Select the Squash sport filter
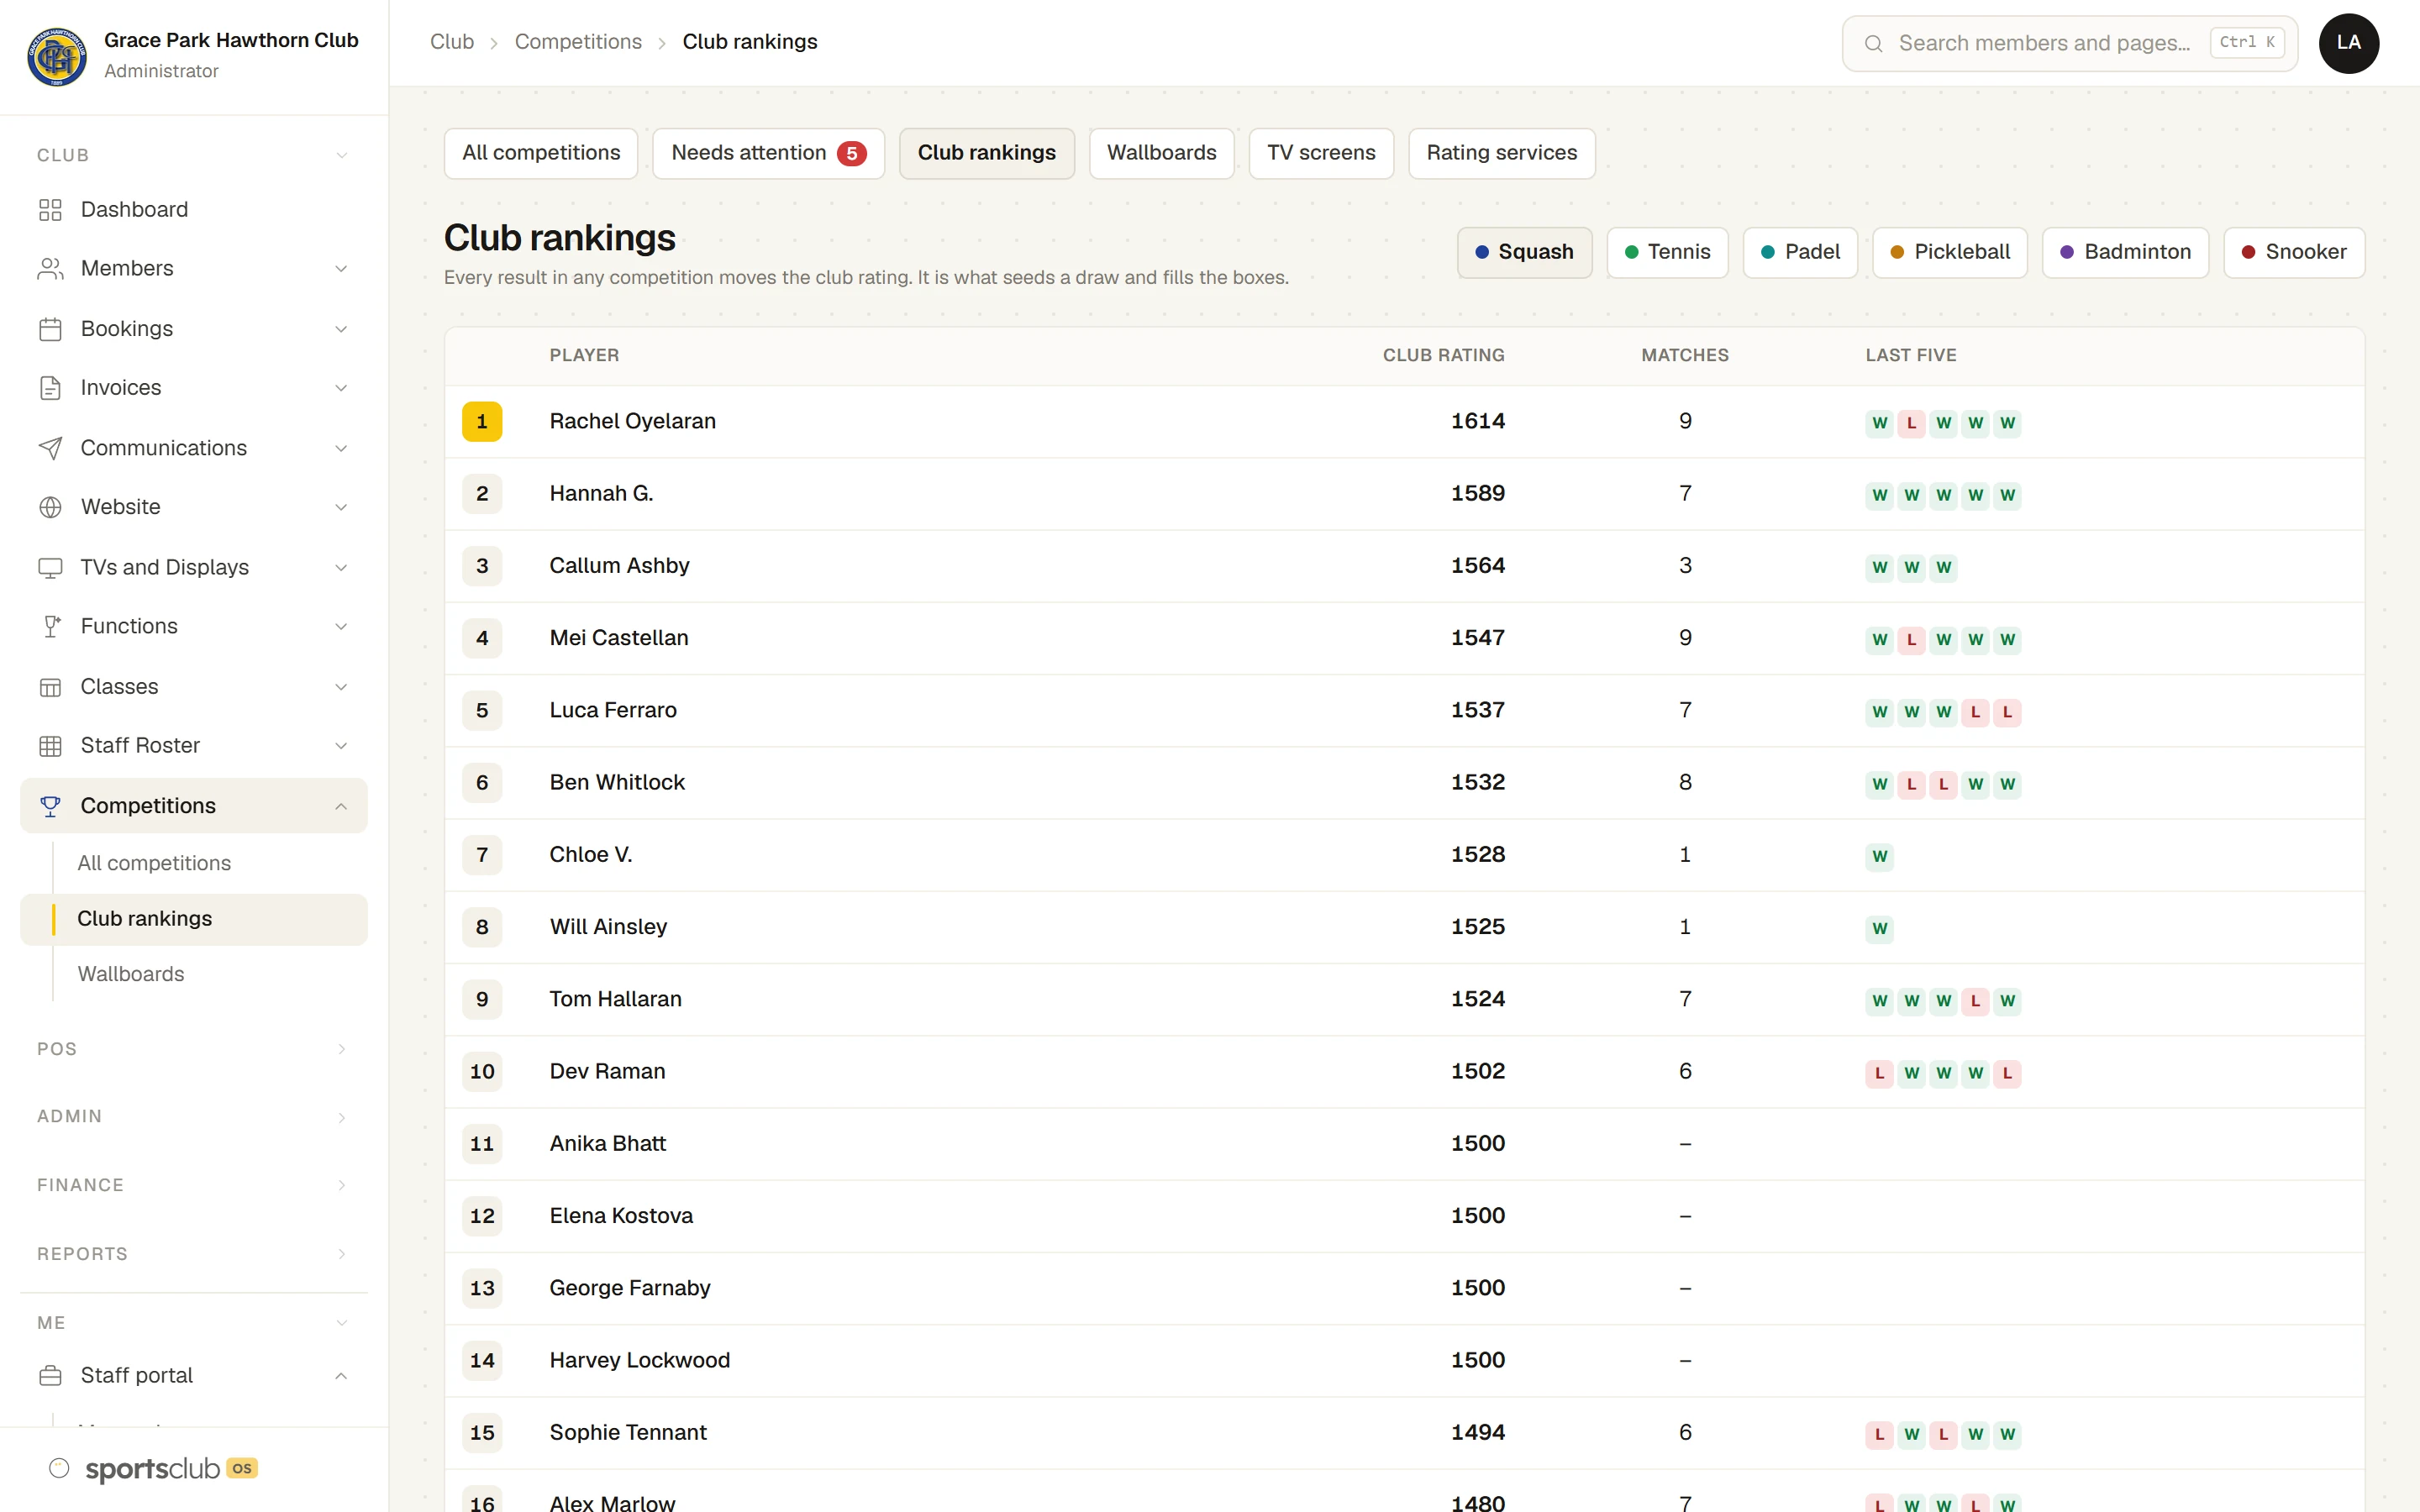This screenshot has width=2420, height=1512. pos(1524,252)
